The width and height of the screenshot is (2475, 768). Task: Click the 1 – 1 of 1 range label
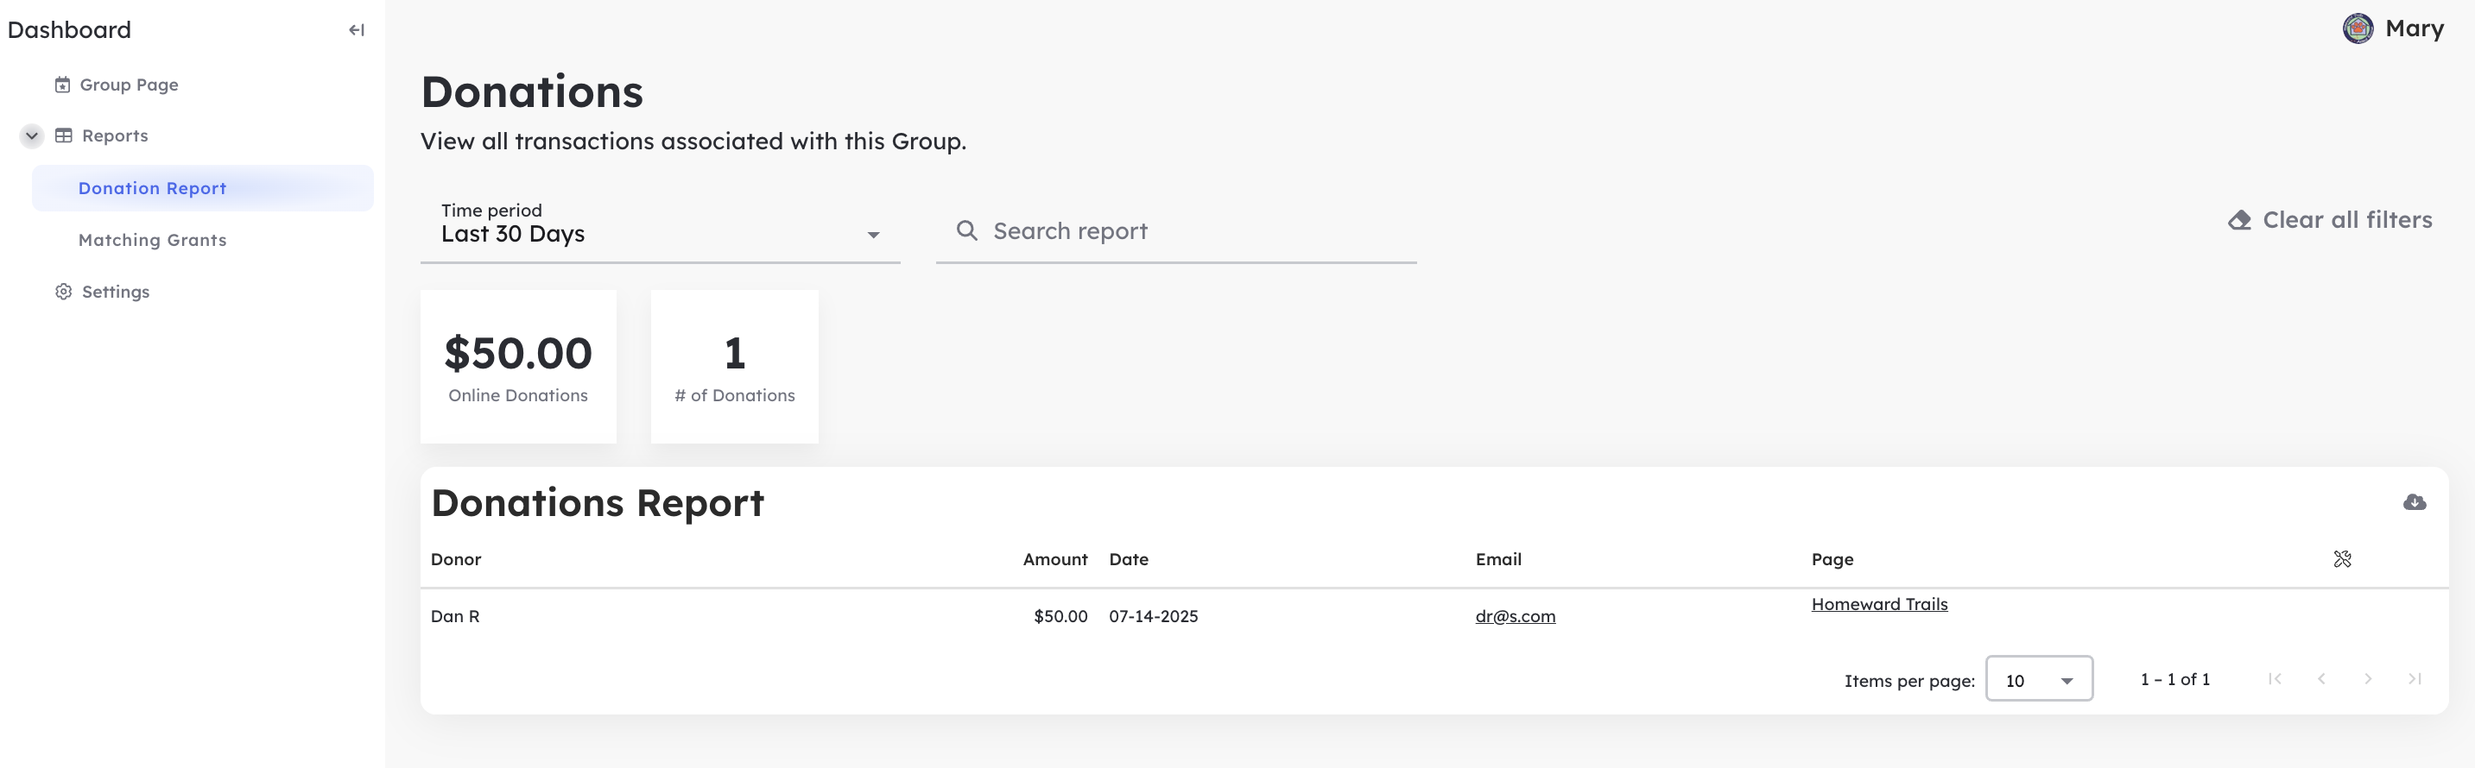[2175, 679]
